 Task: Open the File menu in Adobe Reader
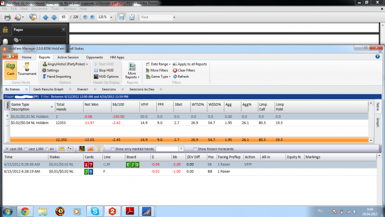pos(4,9)
